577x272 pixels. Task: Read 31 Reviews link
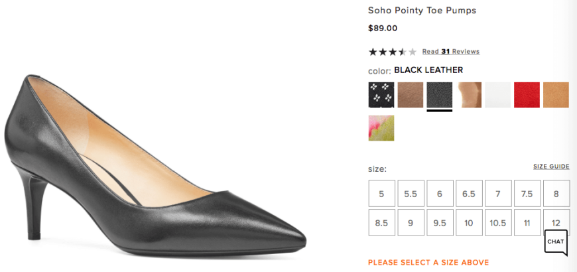point(451,52)
